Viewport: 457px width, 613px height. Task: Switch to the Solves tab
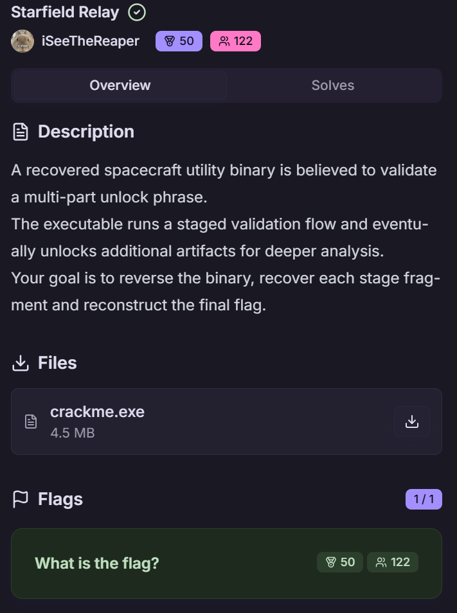pyautogui.click(x=333, y=85)
